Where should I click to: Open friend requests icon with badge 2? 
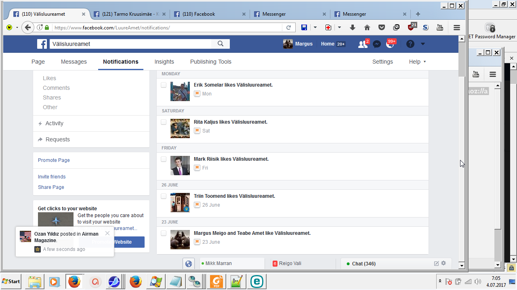click(363, 44)
